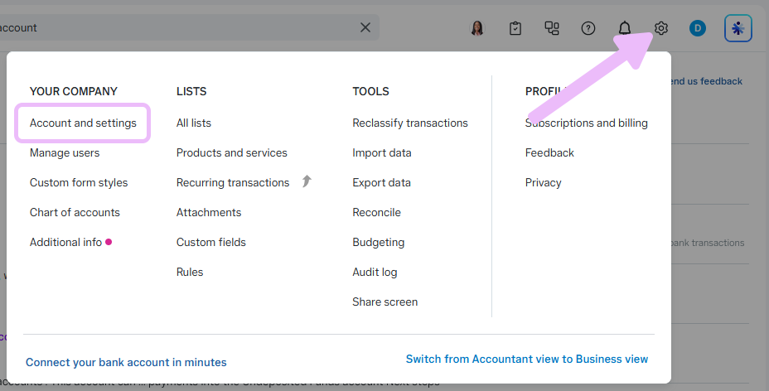The height and width of the screenshot is (391, 769).
Task: Open the Help question mark icon
Action: coord(588,28)
